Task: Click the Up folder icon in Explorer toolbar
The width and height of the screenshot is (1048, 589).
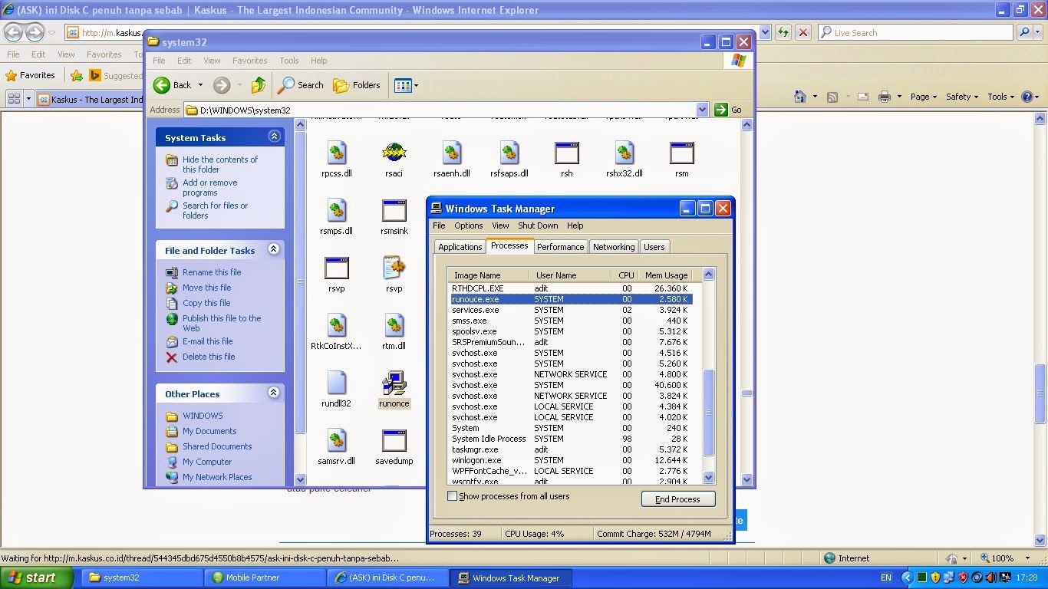Action: tap(259, 85)
